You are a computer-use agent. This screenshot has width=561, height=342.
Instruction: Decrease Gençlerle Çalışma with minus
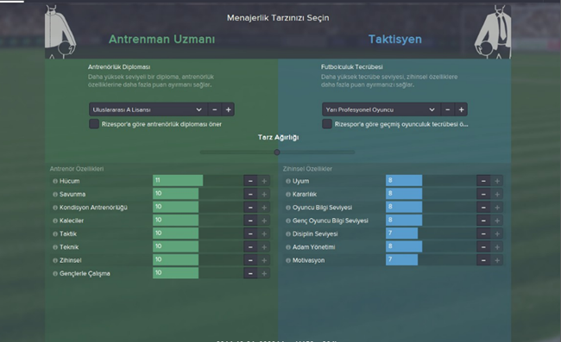click(x=250, y=273)
